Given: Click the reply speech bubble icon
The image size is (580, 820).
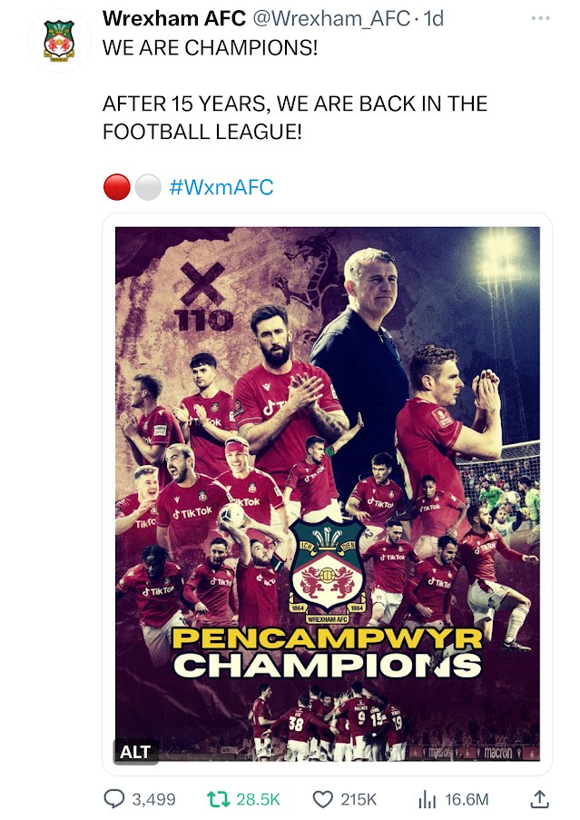Looking at the screenshot, I should (114, 798).
